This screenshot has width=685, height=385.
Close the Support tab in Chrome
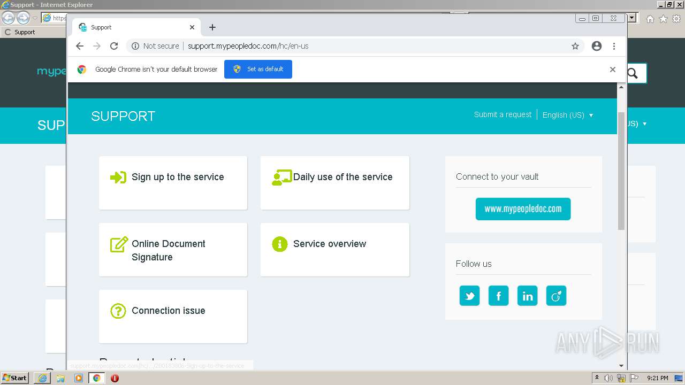point(192,27)
